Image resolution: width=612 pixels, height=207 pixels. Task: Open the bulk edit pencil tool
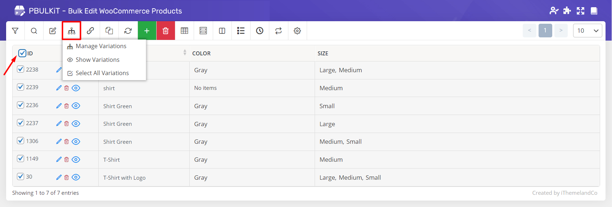[53, 31]
